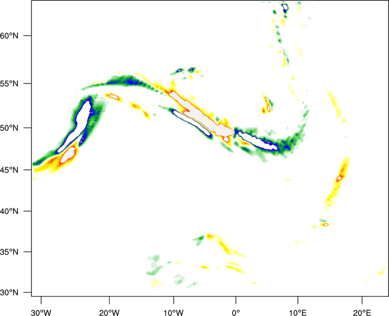Image resolution: width=389 pixels, height=316 pixels.
Task: Click the 10°E longitude label
Action: 298,313
